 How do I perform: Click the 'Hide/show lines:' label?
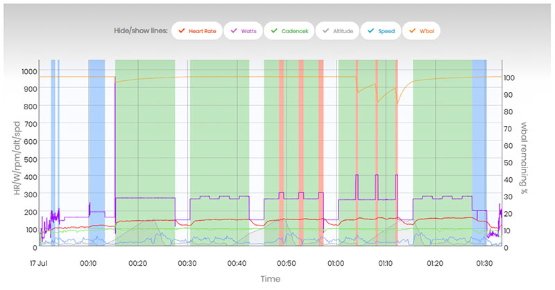click(140, 31)
